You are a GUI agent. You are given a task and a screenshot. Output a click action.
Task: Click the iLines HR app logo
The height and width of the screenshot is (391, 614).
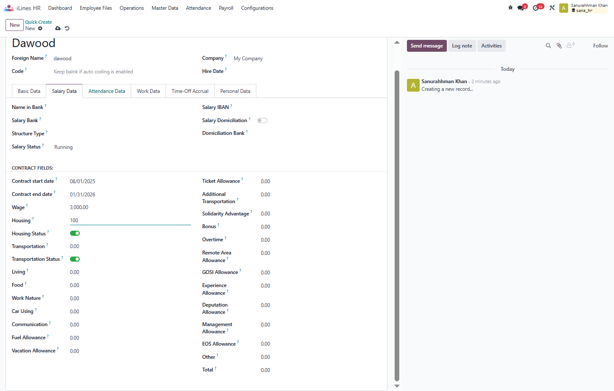tap(9, 8)
